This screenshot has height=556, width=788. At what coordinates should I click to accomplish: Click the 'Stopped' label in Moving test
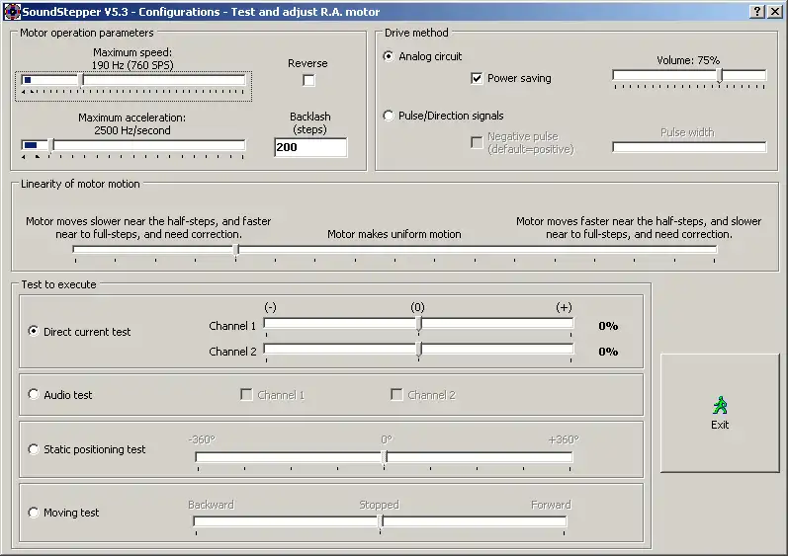(379, 505)
